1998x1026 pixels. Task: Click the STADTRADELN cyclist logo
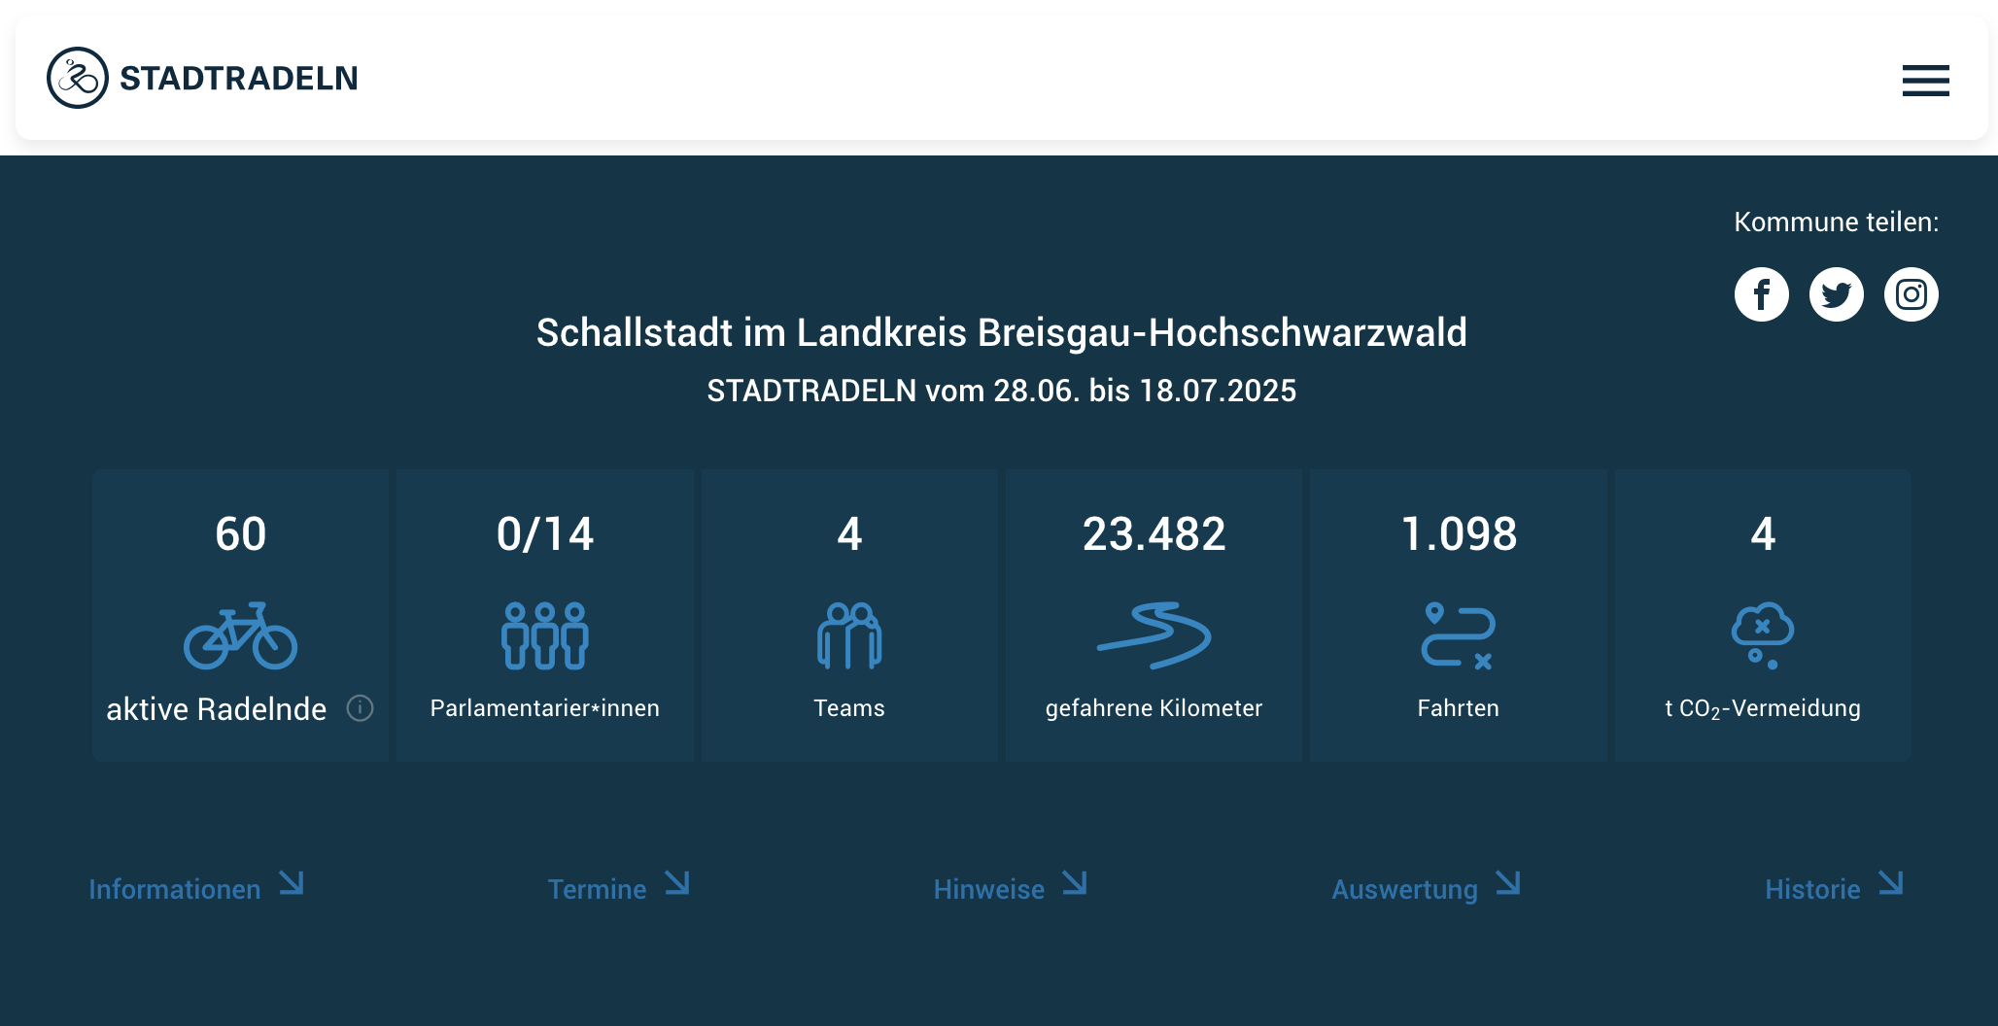pyautogui.click(x=78, y=78)
